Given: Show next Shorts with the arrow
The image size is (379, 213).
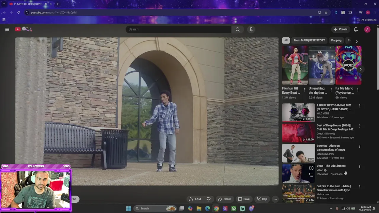Looking at the screenshot, I should [x=360, y=69].
